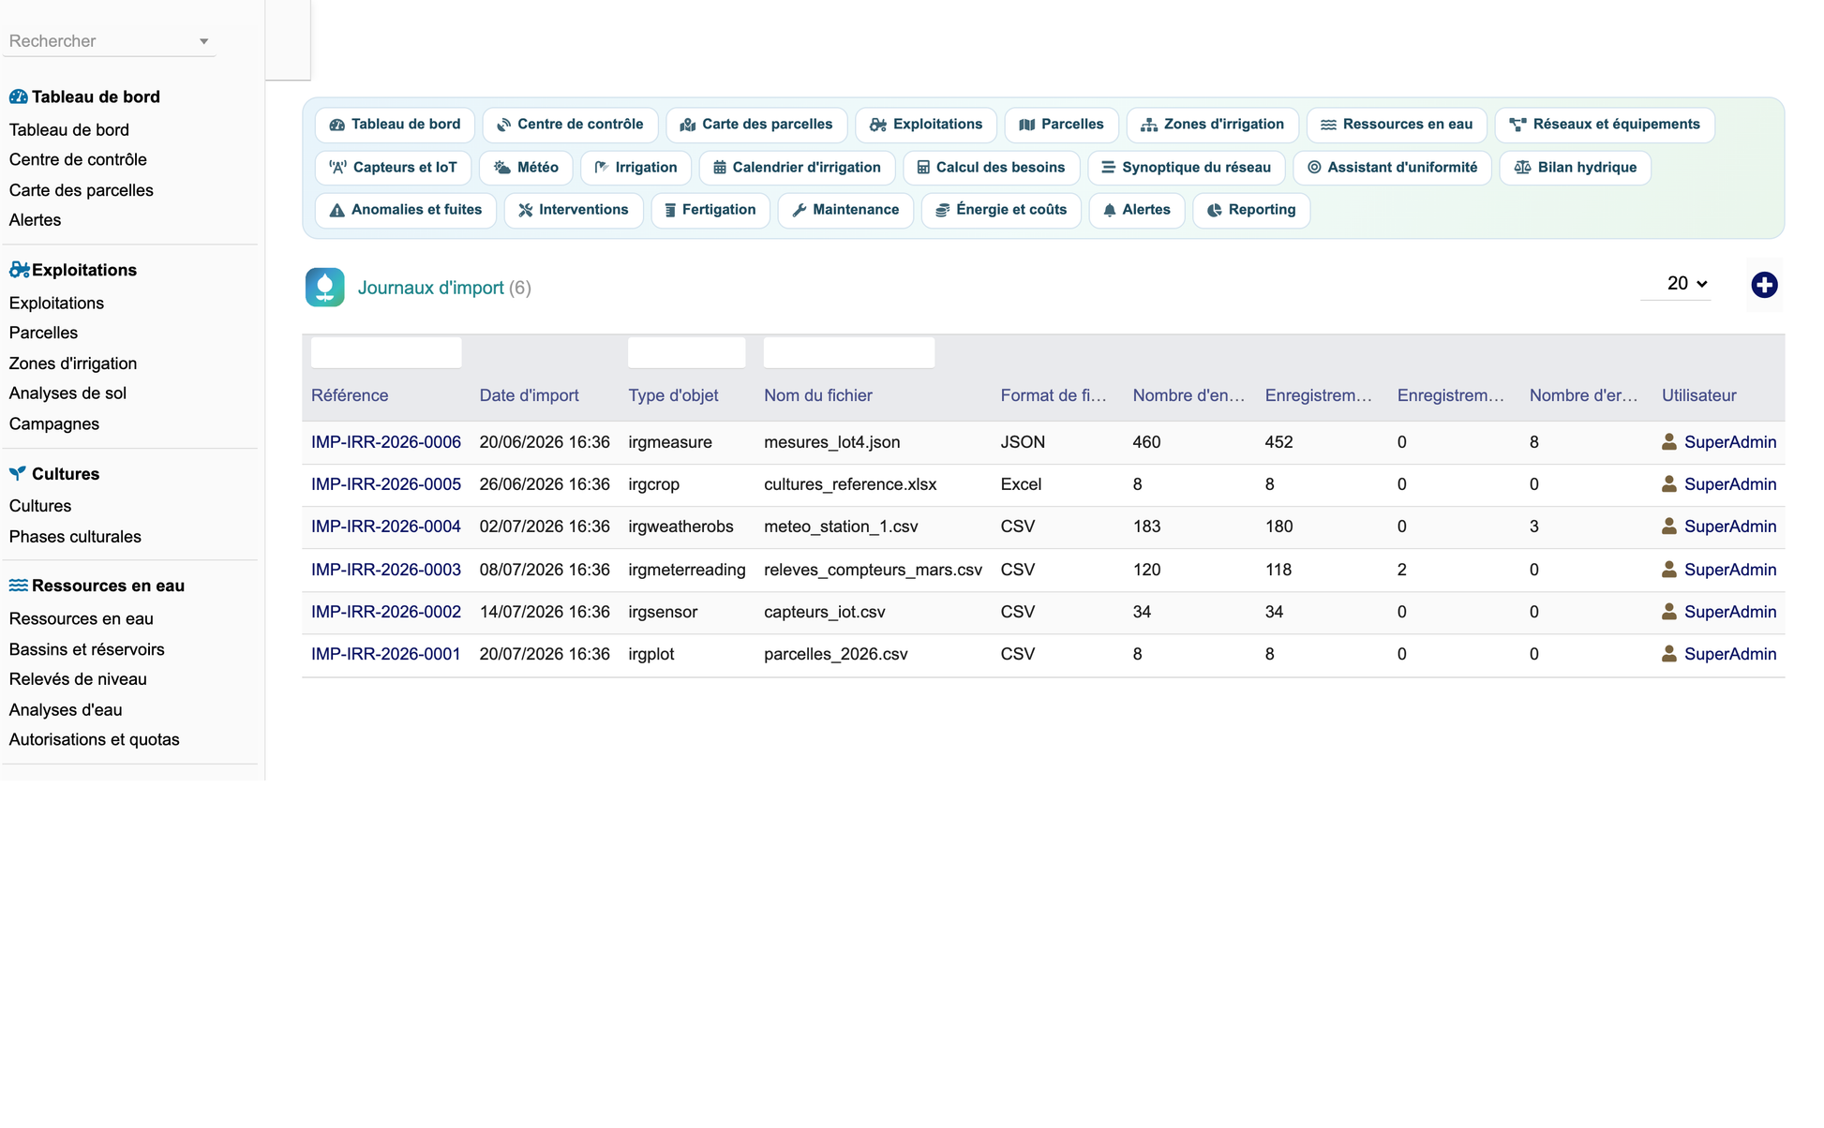Click the Journaux d'import water drop icon

pyautogui.click(x=325, y=288)
